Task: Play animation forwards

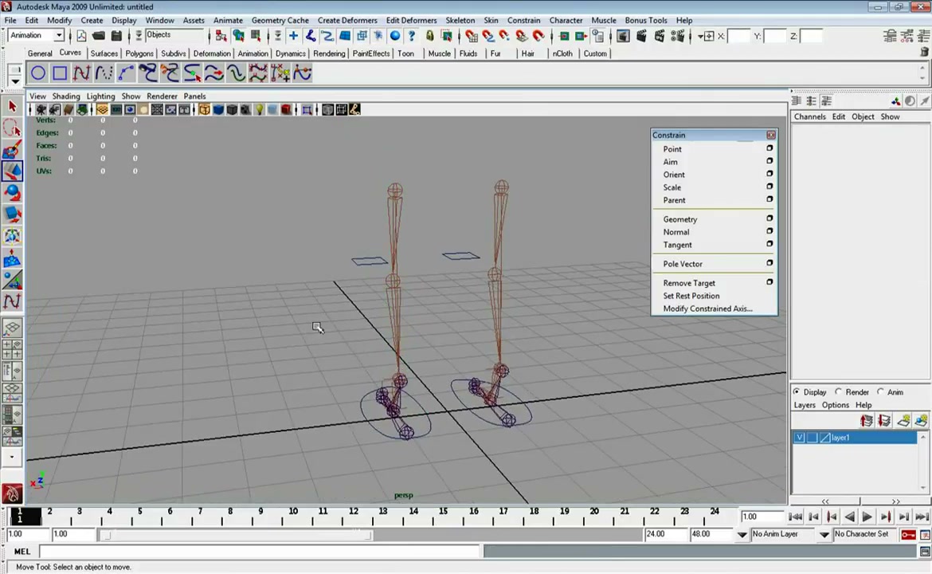Action: click(x=867, y=517)
